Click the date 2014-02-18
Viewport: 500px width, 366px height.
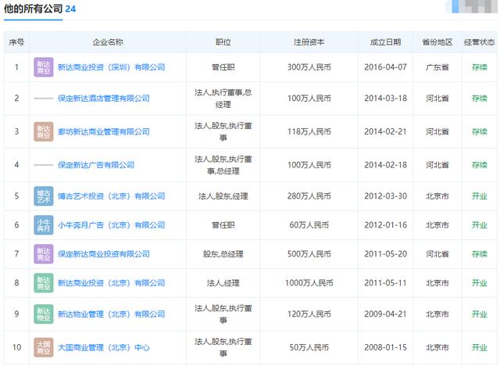(x=385, y=165)
